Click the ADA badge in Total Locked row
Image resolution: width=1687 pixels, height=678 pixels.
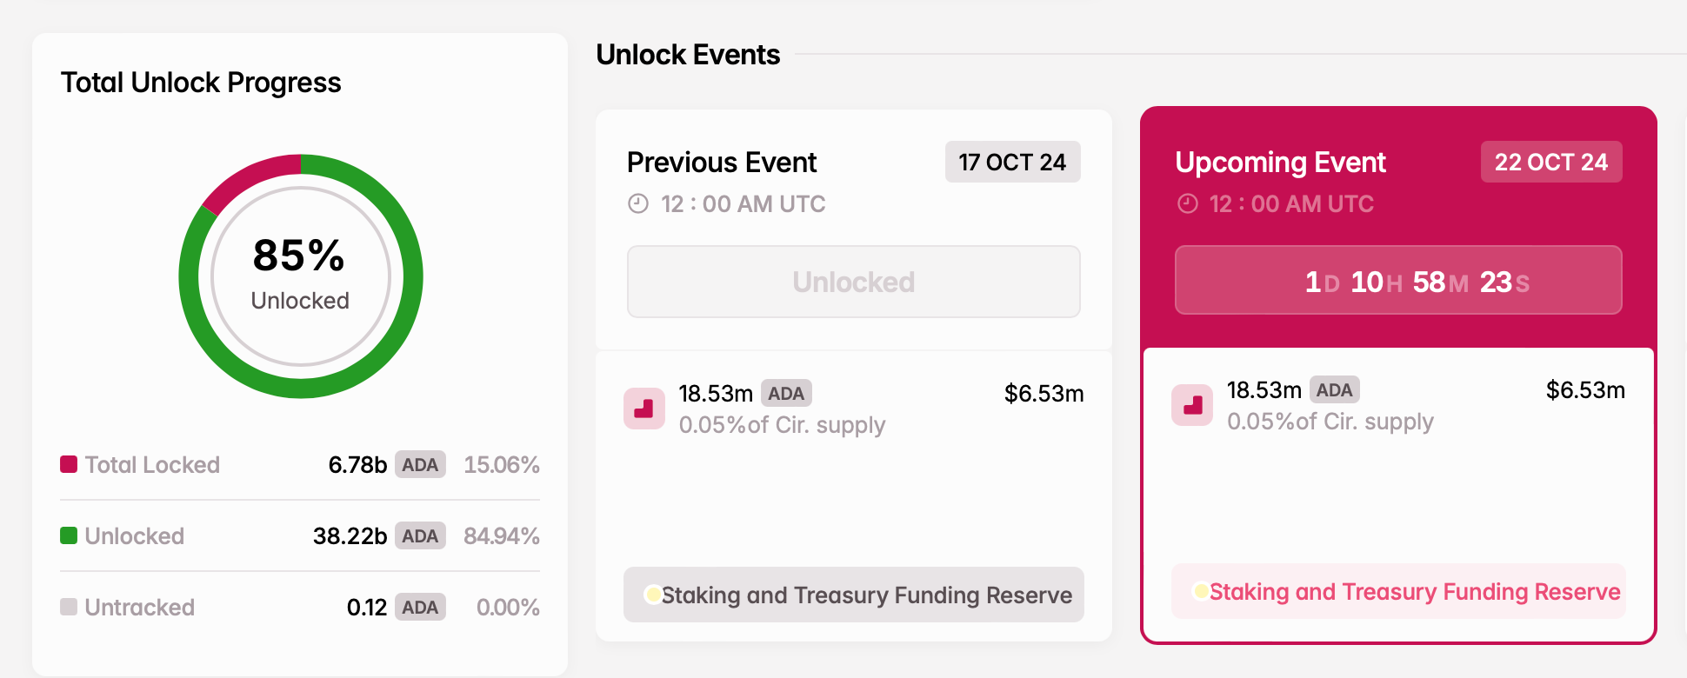tap(420, 464)
